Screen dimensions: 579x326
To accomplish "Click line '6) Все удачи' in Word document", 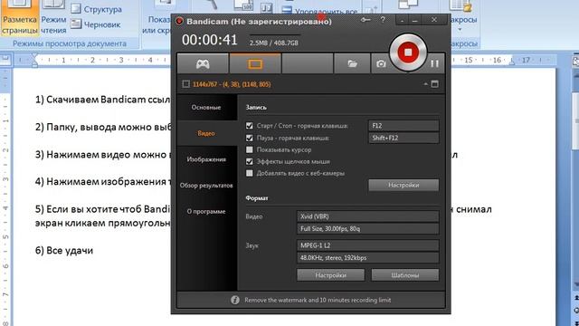I will point(64,251).
